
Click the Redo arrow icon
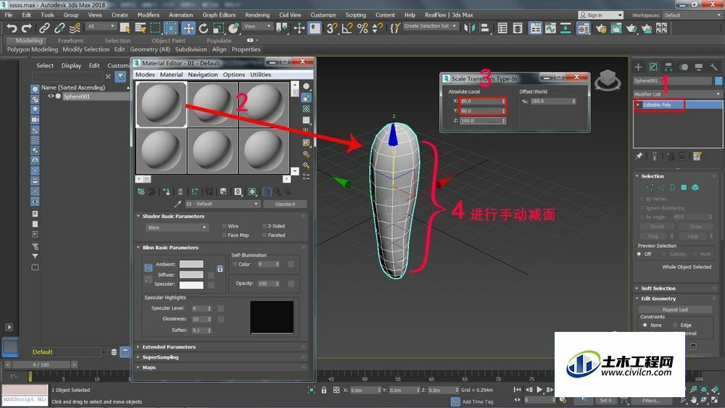[27, 28]
